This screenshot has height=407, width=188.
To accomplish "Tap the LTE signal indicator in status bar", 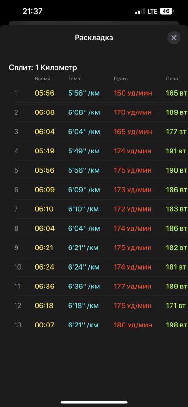I will click(x=152, y=11).
